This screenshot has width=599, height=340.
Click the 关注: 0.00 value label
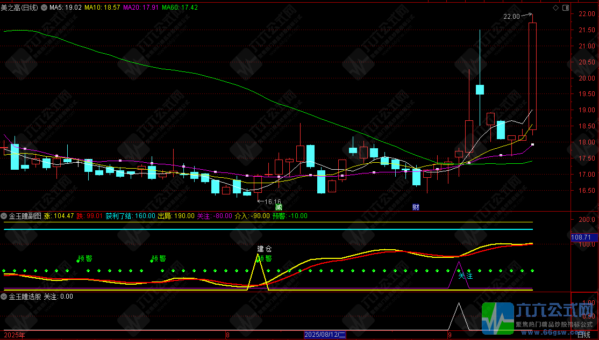tap(59, 296)
